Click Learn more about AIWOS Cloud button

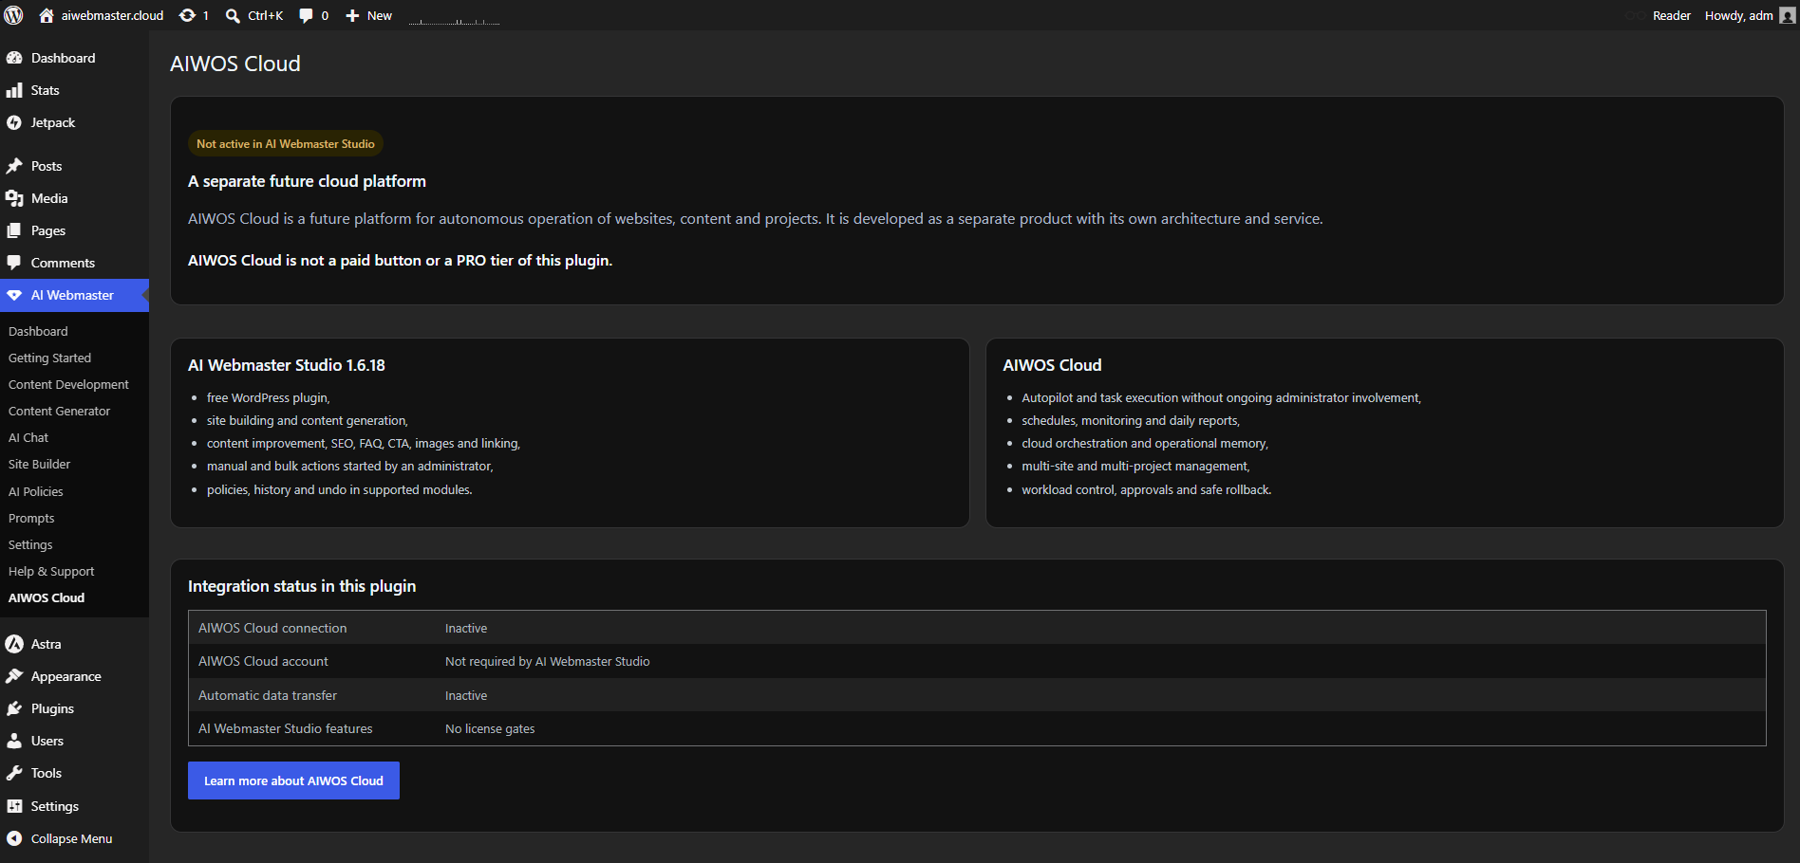pos(293,780)
